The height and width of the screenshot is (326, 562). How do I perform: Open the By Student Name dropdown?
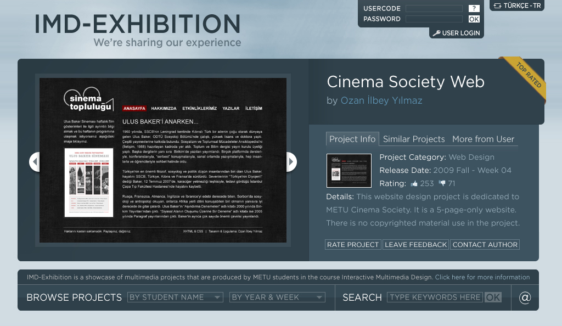[175, 297]
